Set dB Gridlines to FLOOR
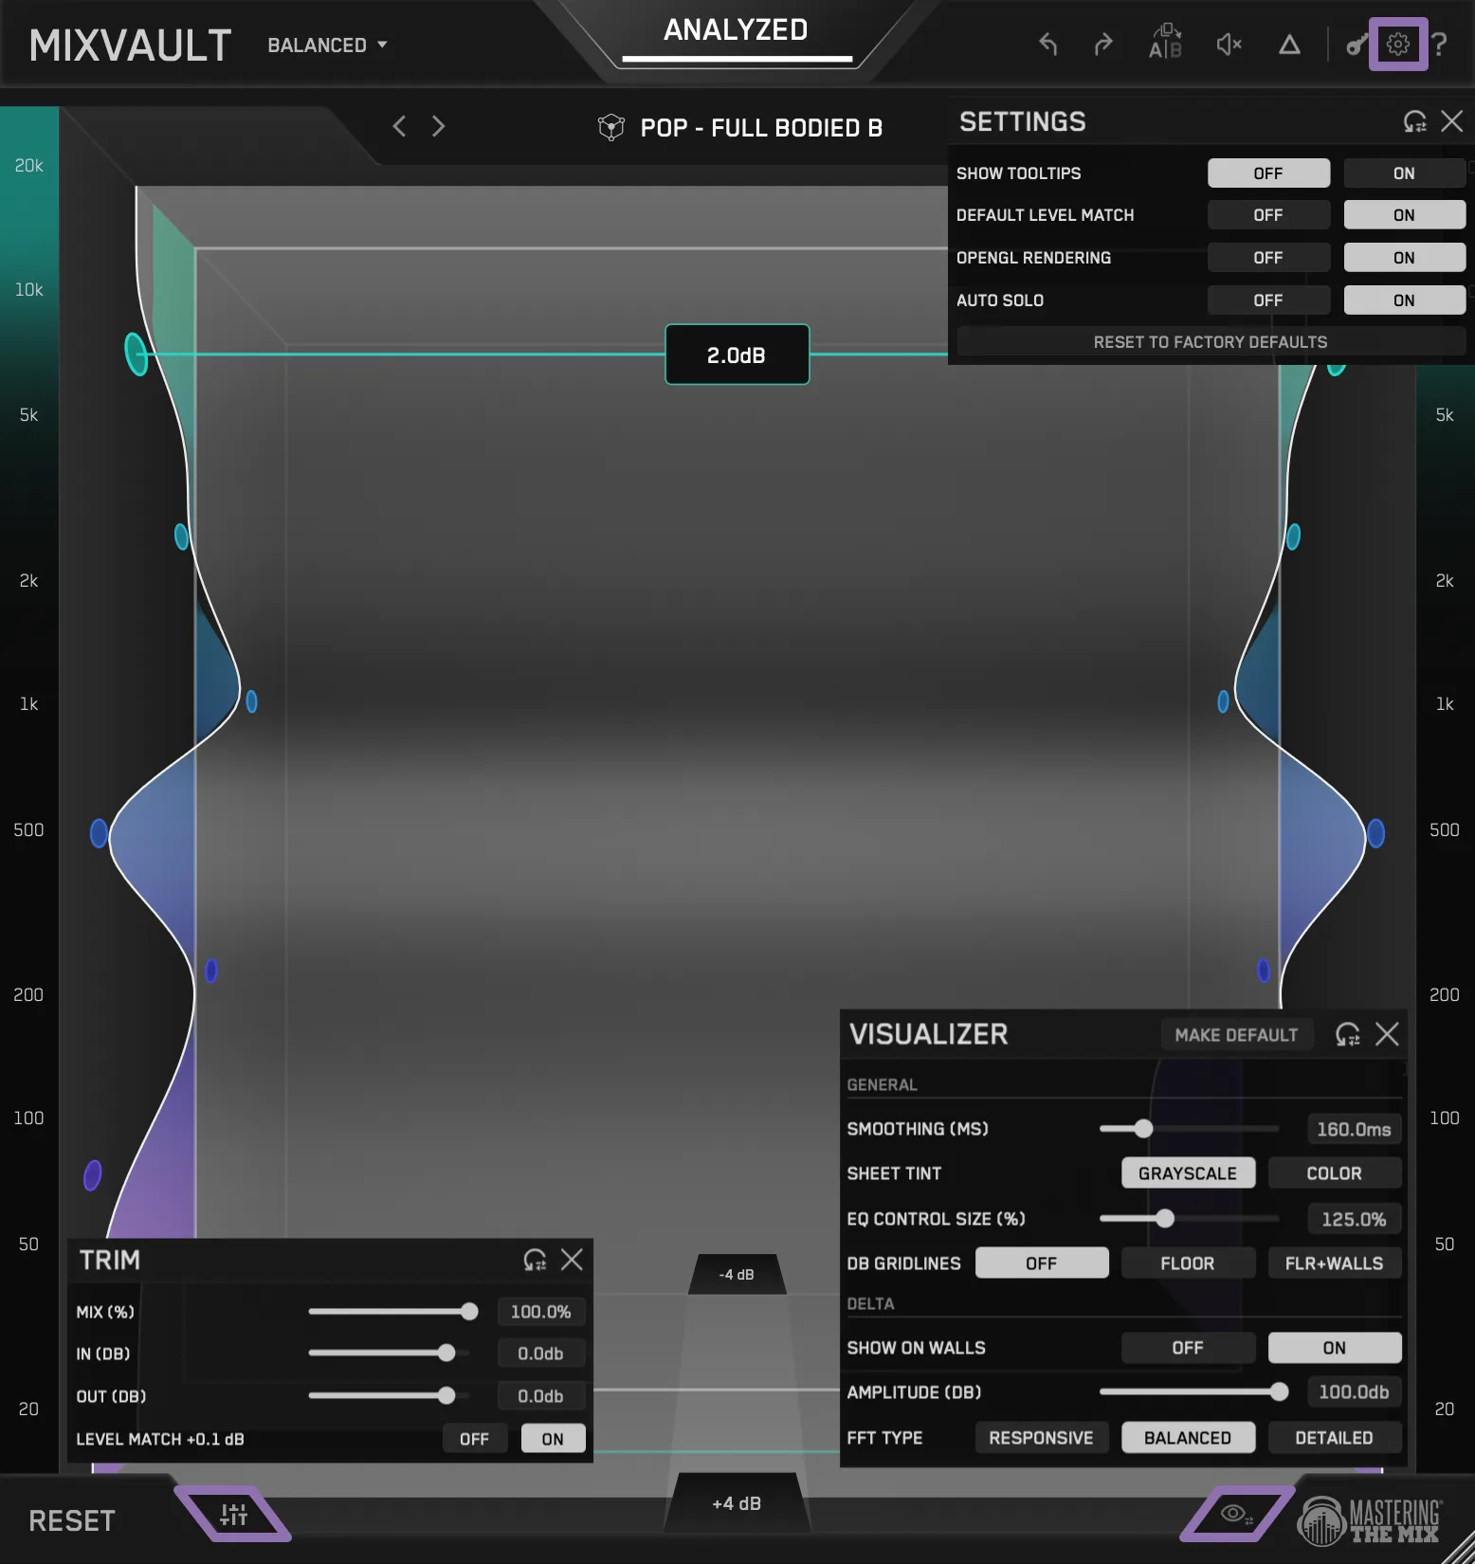The height and width of the screenshot is (1564, 1475). pos(1188,1264)
